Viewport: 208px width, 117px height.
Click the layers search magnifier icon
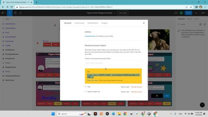pyautogui.click(x=3, y=19)
